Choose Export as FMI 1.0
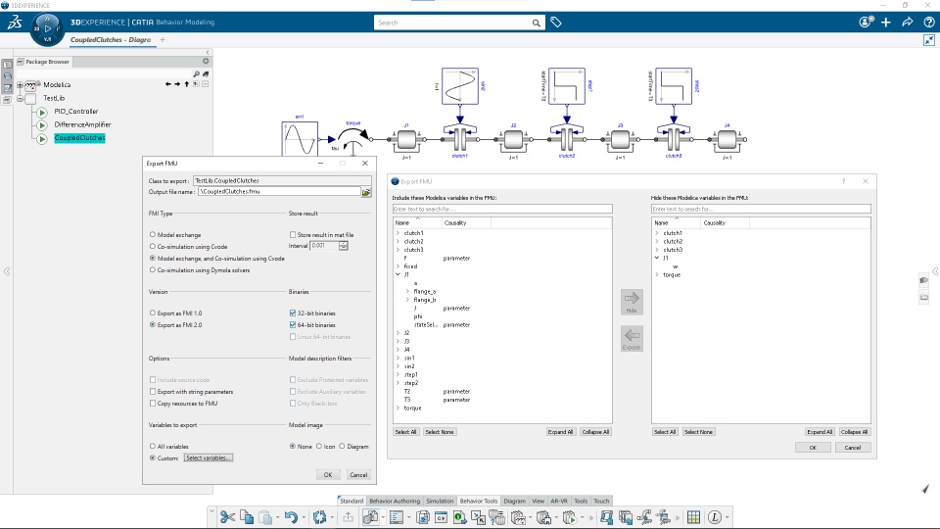 point(153,313)
